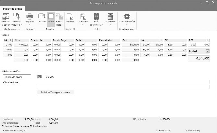The height and width of the screenshot is (133, 217).
Task: Toggle the R button next to IVA
Action: click(x=11, y=40)
